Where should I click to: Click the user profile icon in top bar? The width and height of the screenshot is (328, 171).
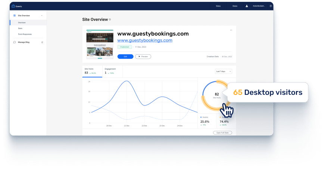[247, 6]
